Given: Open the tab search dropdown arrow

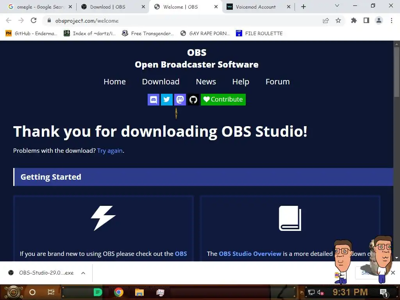Looking at the screenshot, I should (337, 5).
